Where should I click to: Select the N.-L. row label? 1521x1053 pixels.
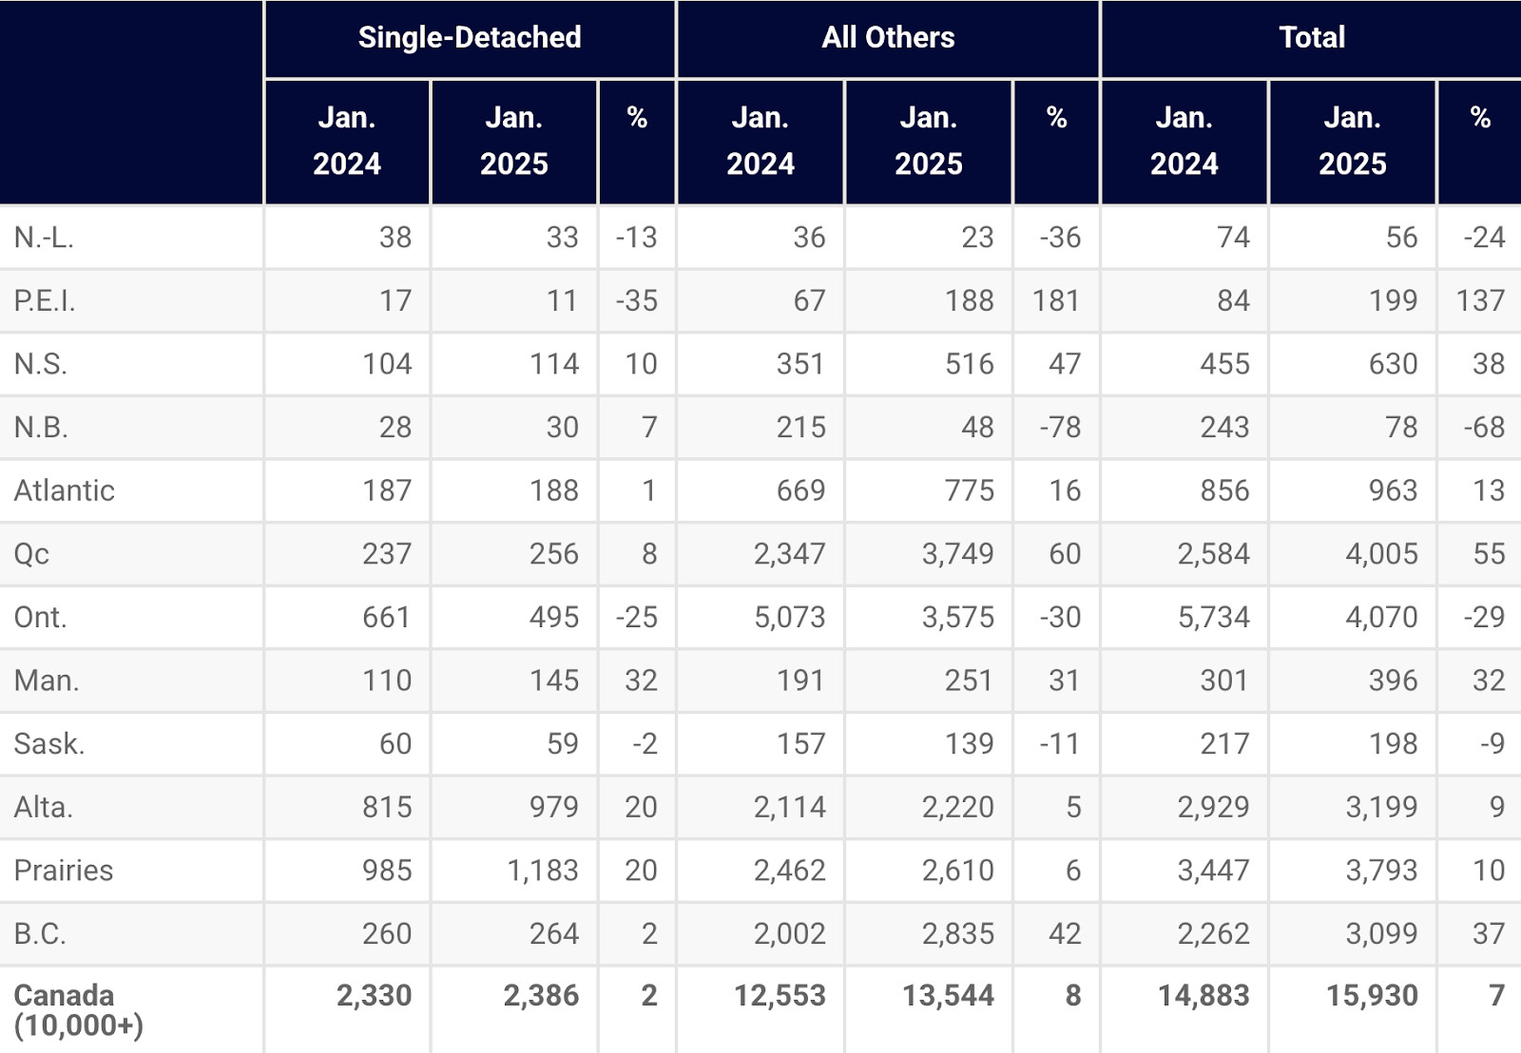pos(44,238)
